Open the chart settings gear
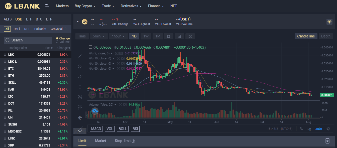This screenshot has height=148, width=337. [168, 36]
